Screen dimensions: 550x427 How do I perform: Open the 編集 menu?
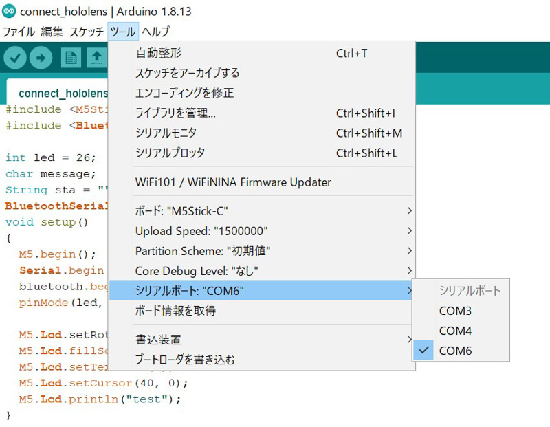[x=52, y=32]
